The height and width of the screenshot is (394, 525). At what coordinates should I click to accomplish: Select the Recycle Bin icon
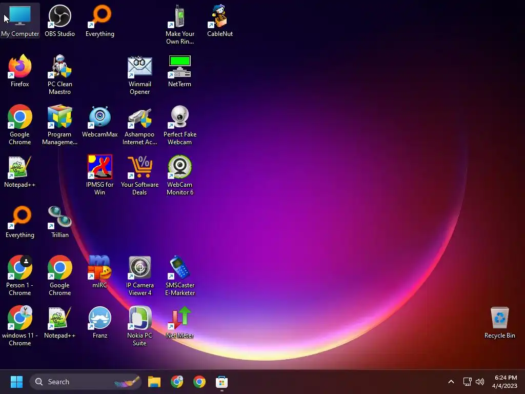[x=499, y=322]
